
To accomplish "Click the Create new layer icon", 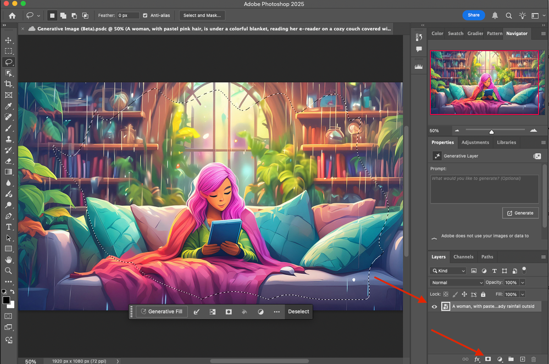I will pyautogui.click(x=523, y=359).
